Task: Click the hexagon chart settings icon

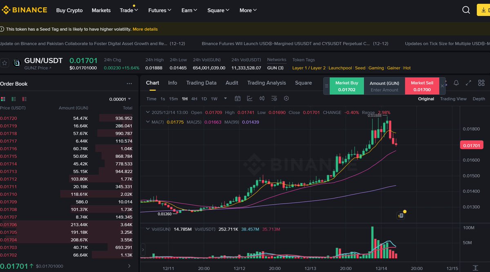Action: (286, 99)
